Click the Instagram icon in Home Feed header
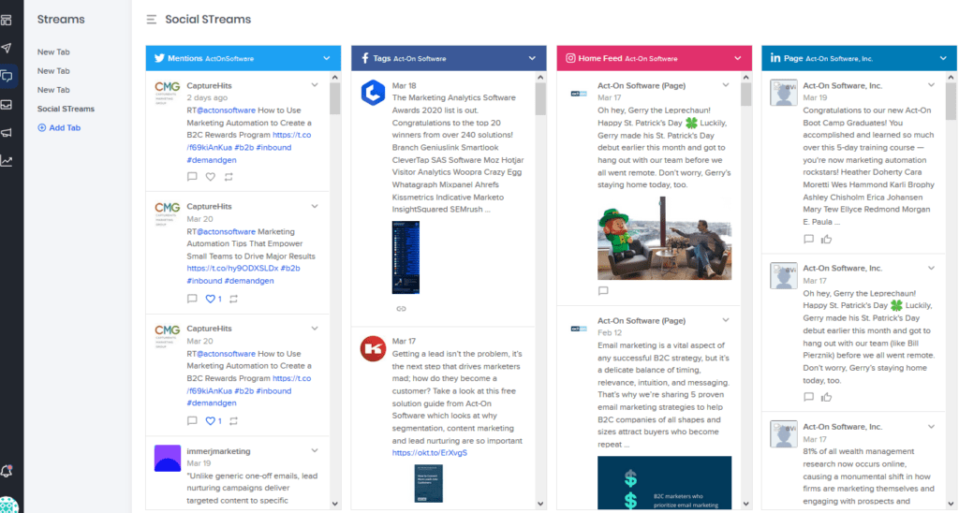Screen dimensions: 959x513 (x=570, y=58)
